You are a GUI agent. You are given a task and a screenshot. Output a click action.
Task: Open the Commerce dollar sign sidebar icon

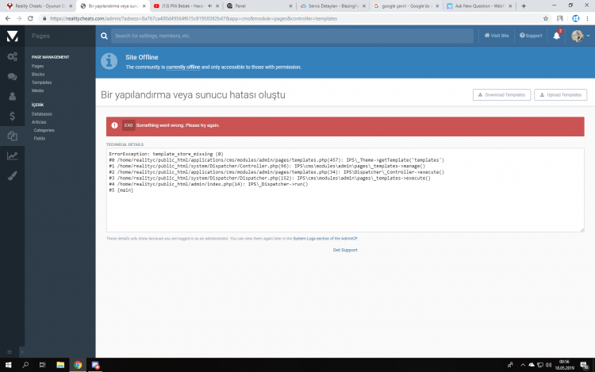tap(12, 116)
